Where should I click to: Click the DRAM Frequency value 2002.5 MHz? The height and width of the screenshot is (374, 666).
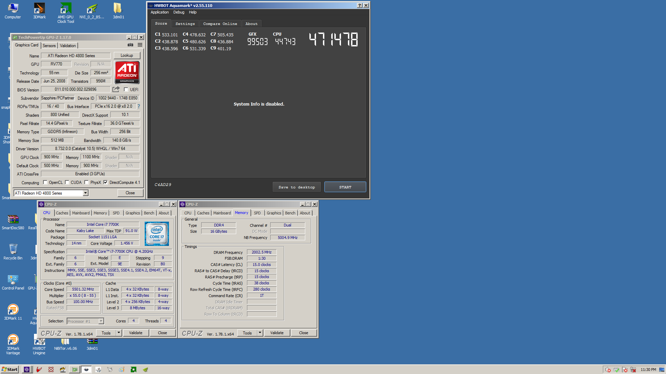coord(262,252)
